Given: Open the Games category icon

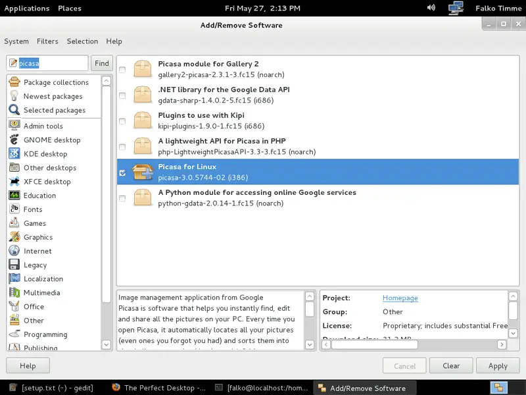Looking at the screenshot, I should [x=14, y=223].
